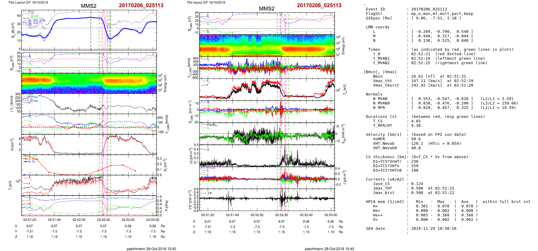
Task: Click the J*E' energy dissipation panel
Action: (x=267, y=200)
